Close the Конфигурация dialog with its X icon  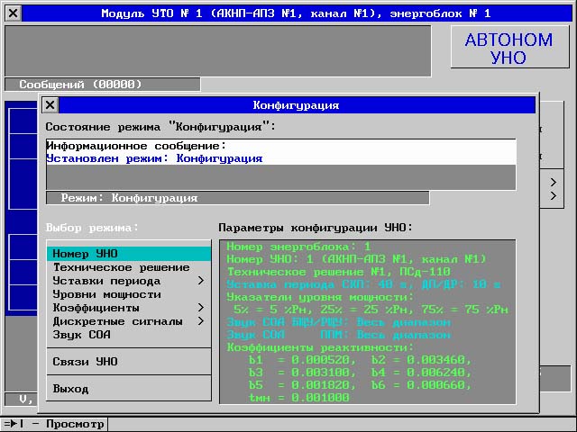coord(50,105)
